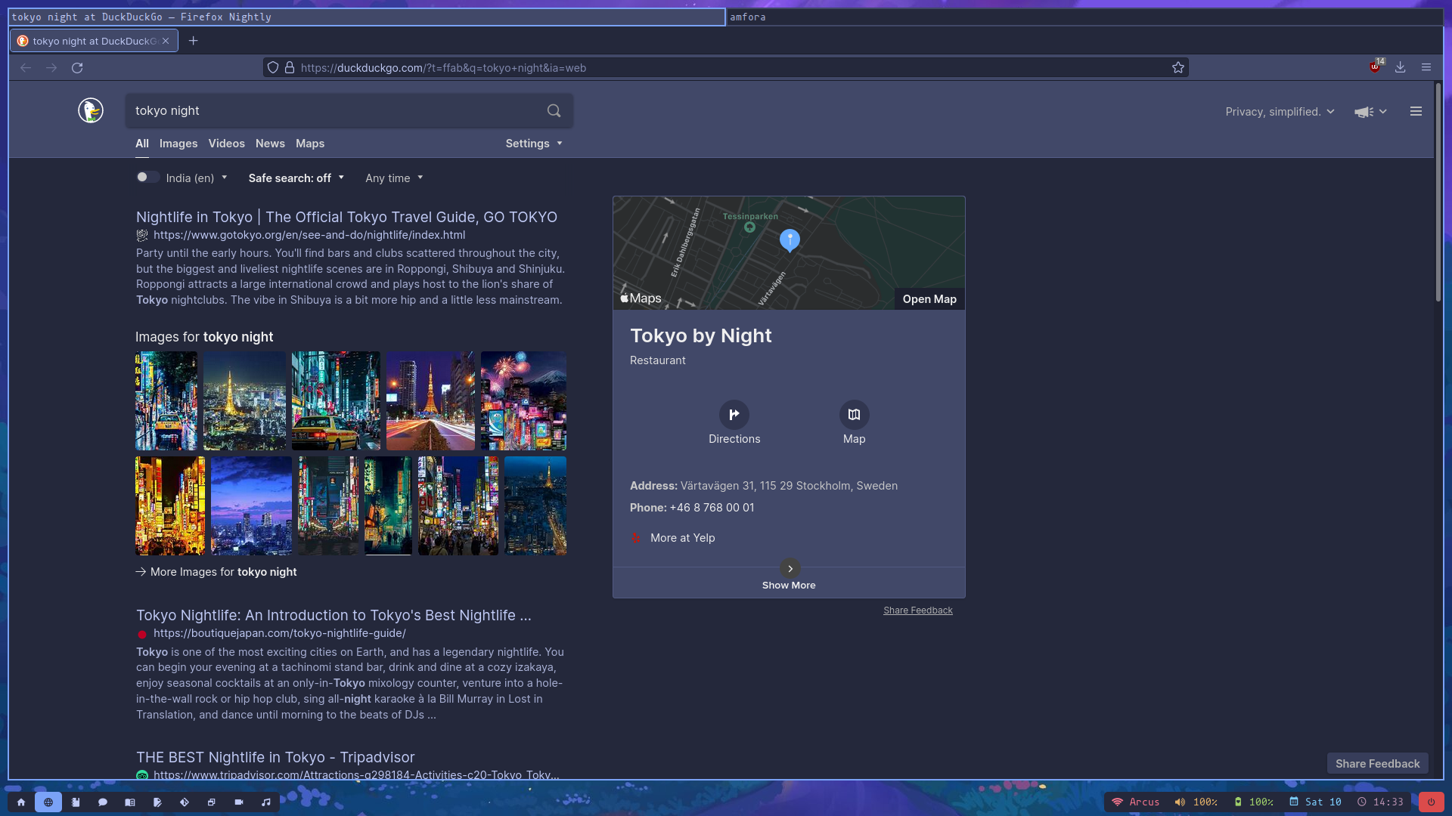Click the Share Feedback button at bottom right
The height and width of the screenshot is (816, 1452).
tap(1378, 764)
